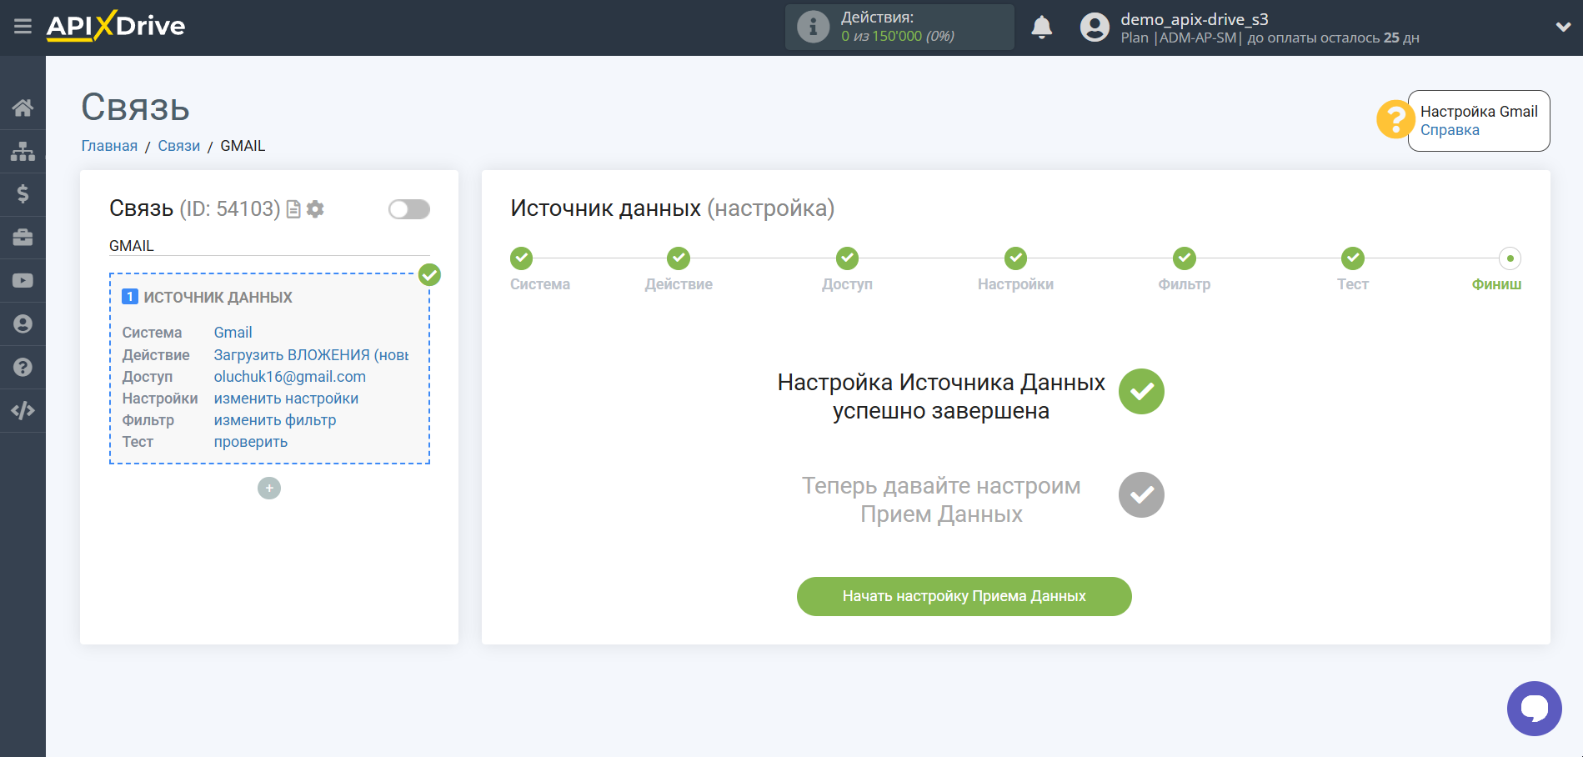Viewport: 1583px width, 757px height.
Task: Go to the Настройки step
Action: tap(1015, 258)
